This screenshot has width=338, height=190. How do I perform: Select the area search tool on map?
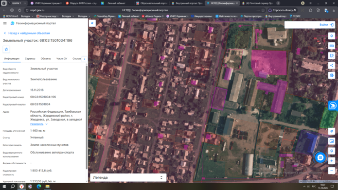(332, 55)
